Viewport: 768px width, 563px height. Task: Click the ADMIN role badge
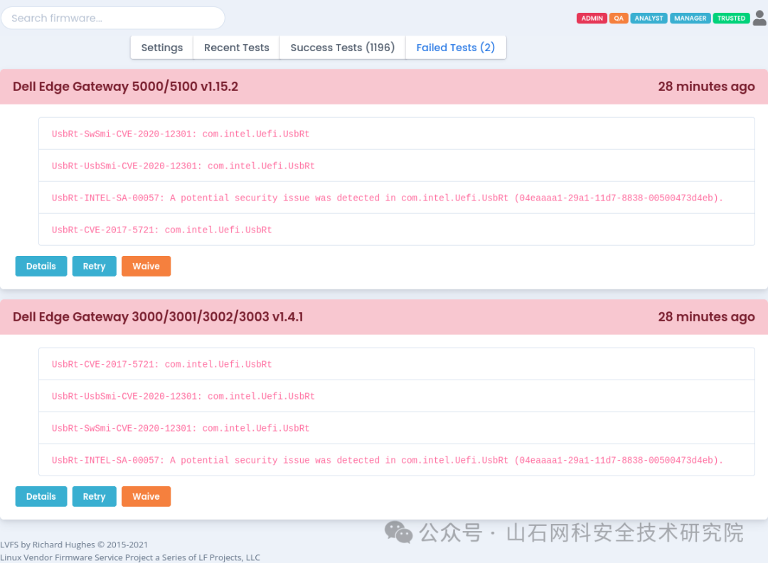(592, 18)
